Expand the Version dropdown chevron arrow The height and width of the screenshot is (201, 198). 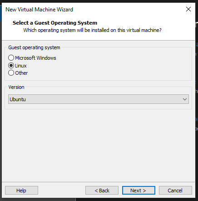[x=185, y=99]
